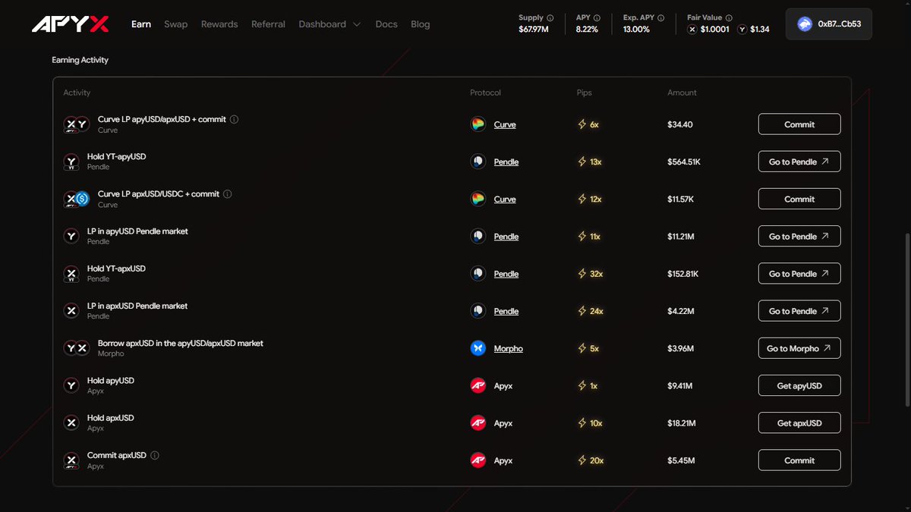Click Commit for Curve LP apyUSD/apxUSD
This screenshot has width=911, height=512.
click(799, 124)
